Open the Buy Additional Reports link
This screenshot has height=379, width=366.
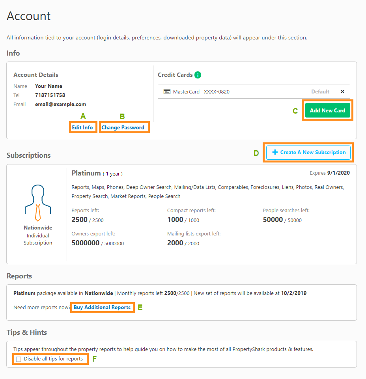tap(102, 307)
